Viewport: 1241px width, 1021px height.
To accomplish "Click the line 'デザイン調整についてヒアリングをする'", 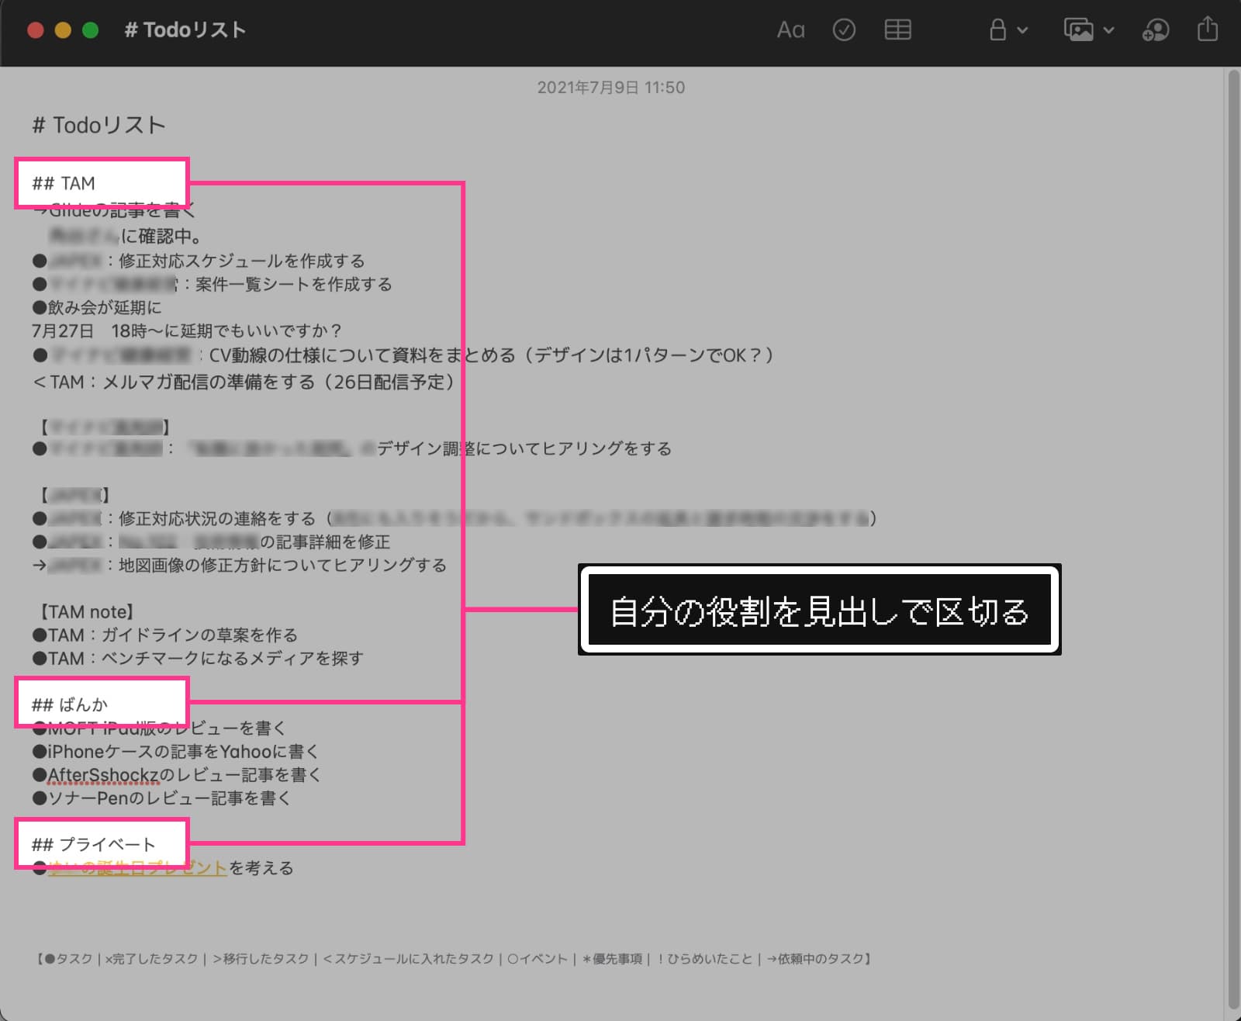I will pyautogui.click(x=524, y=448).
